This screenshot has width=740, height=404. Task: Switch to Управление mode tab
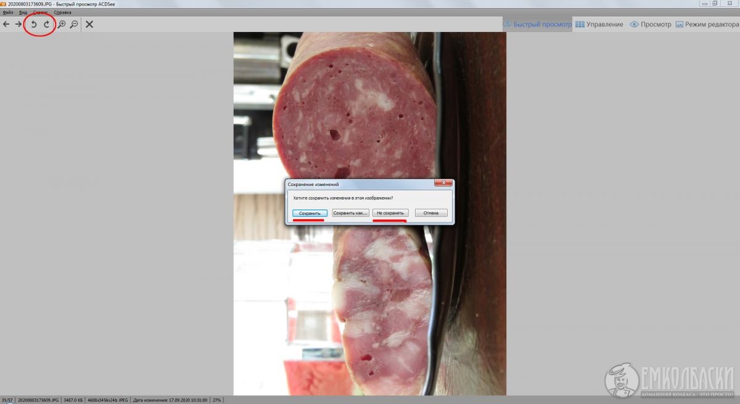(599, 25)
